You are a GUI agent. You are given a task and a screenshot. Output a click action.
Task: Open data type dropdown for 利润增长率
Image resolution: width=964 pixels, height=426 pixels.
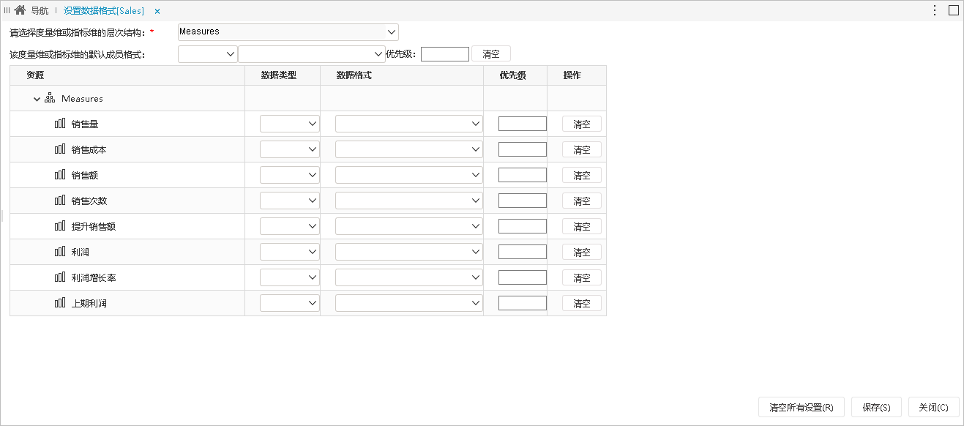click(x=290, y=277)
